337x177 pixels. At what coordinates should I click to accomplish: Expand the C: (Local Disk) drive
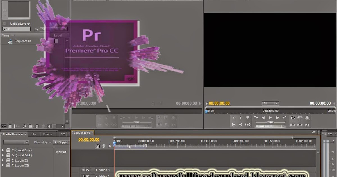[x=3, y=150]
